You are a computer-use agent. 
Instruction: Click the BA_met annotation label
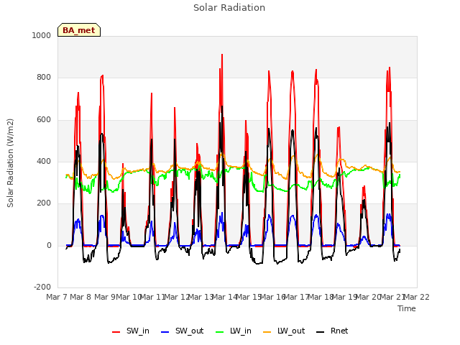click(x=79, y=30)
